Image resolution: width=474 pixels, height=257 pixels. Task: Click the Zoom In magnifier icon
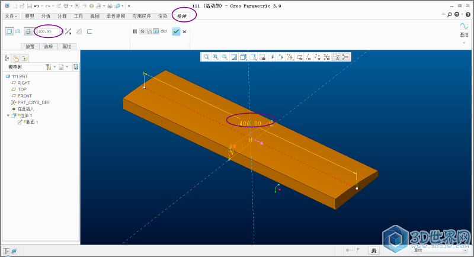[x=216, y=57]
